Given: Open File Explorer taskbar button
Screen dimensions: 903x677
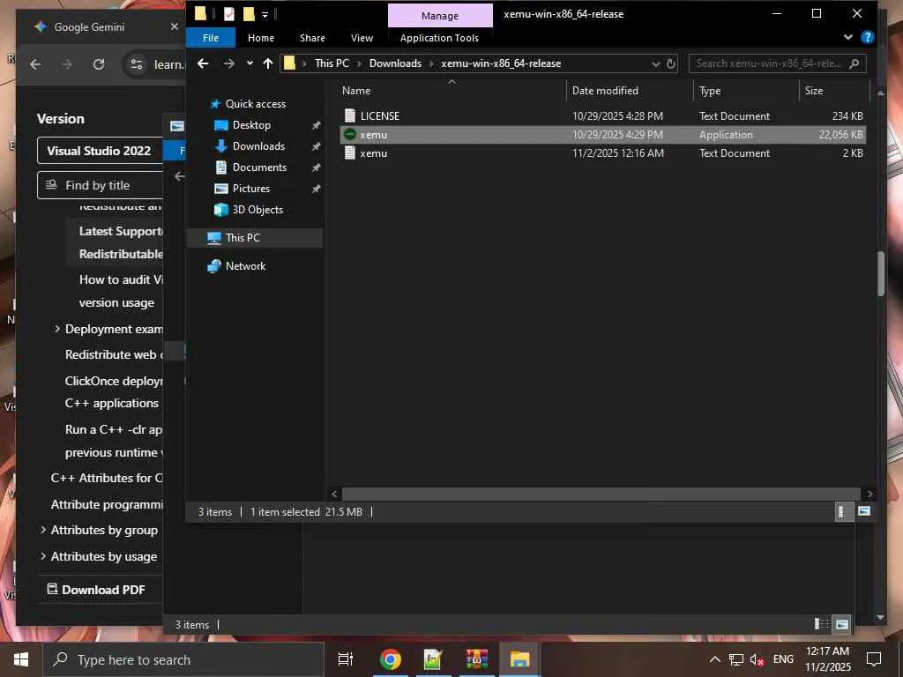Looking at the screenshot, I should (519, 659).
